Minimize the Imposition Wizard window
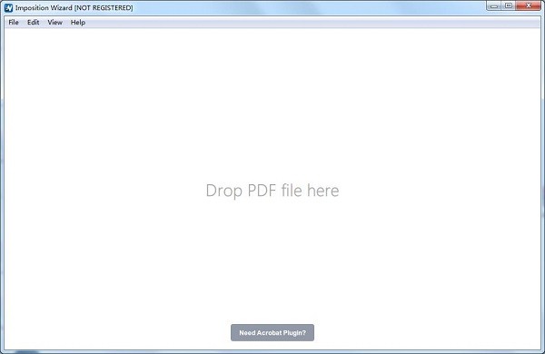The width and height of the screenshot is (545, 354). 494,5
